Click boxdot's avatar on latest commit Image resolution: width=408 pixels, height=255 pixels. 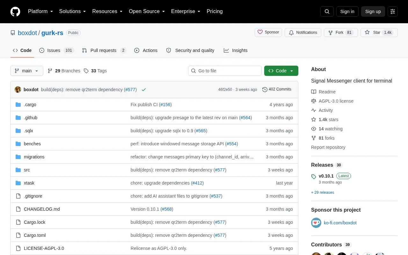point(18,90)
